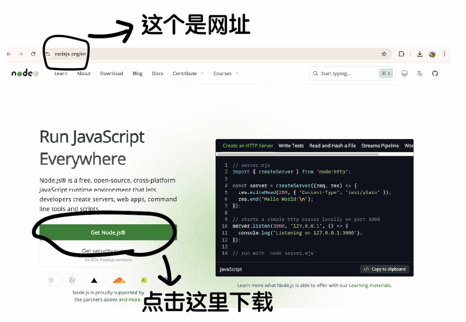Switch to the Streams Pipeline tab
The width and height of the screenshot is (466, 322).
tap(380, 146)
